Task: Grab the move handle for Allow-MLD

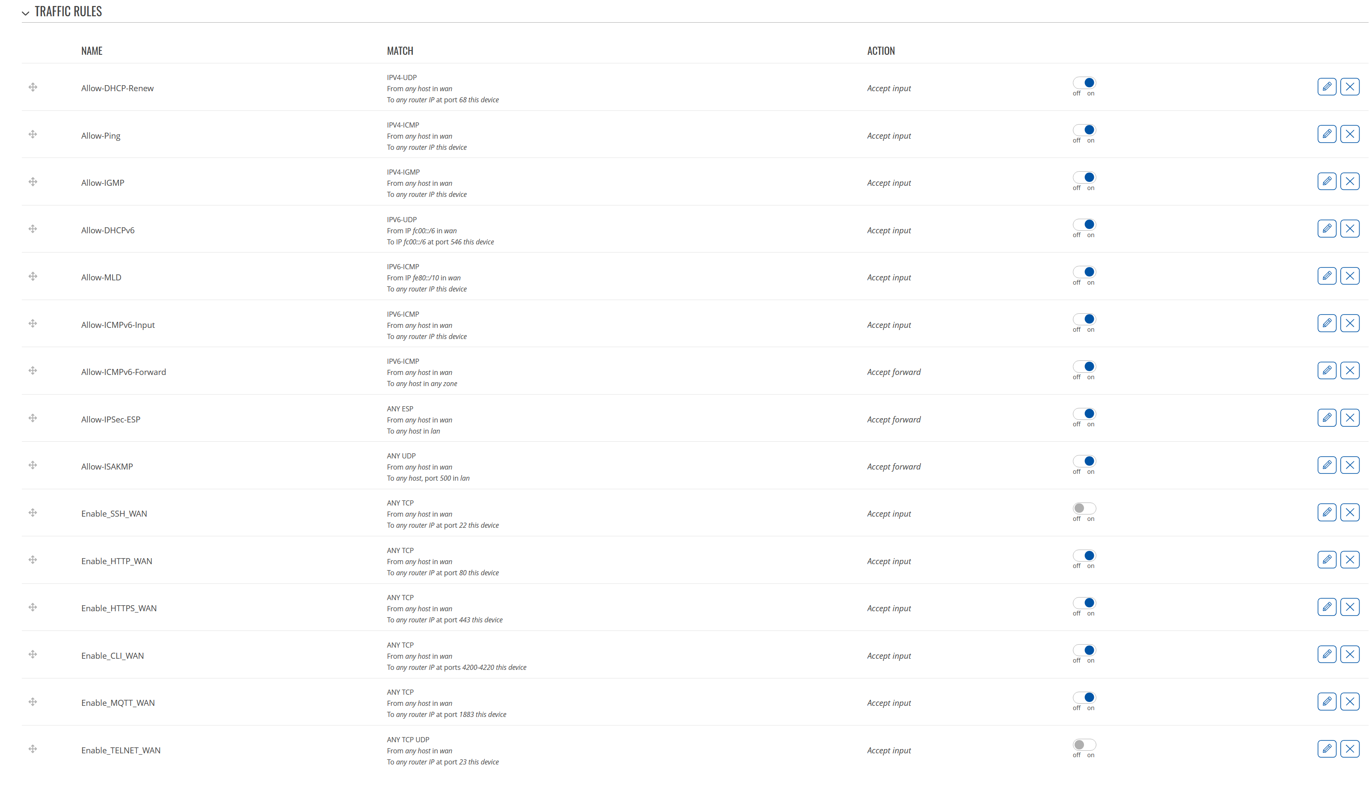Action: (x=33, y=277)
